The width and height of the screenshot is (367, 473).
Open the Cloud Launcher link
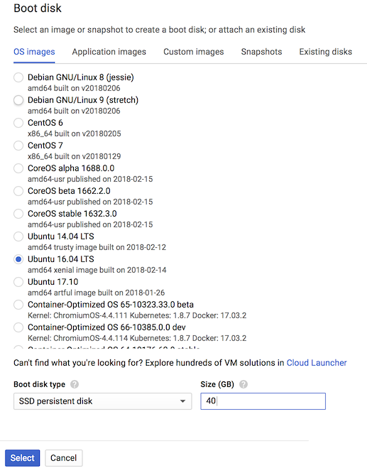pyautogui.click(x=317, y=363)
